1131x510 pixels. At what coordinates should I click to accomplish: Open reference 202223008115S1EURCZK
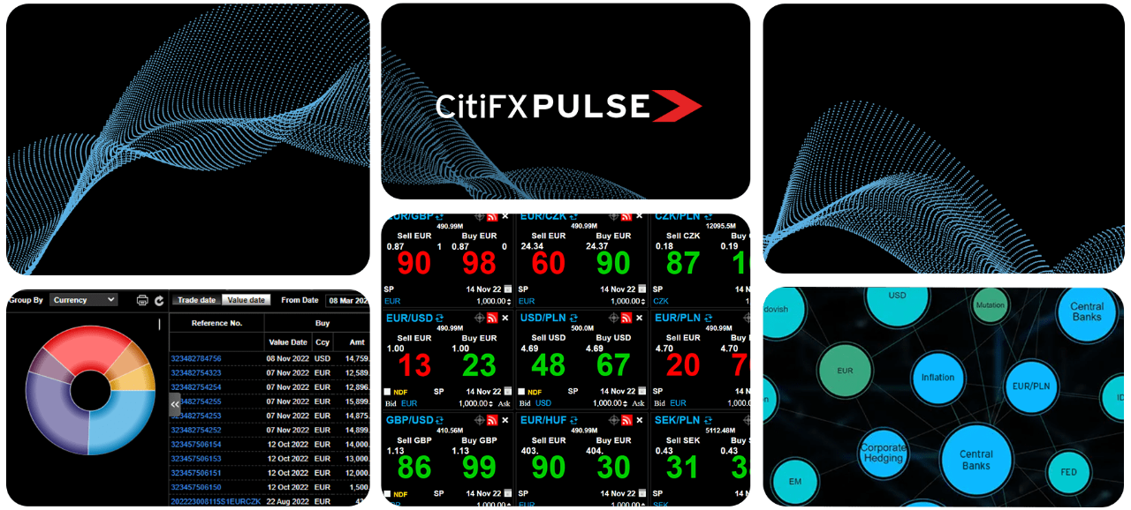(216, 501)
